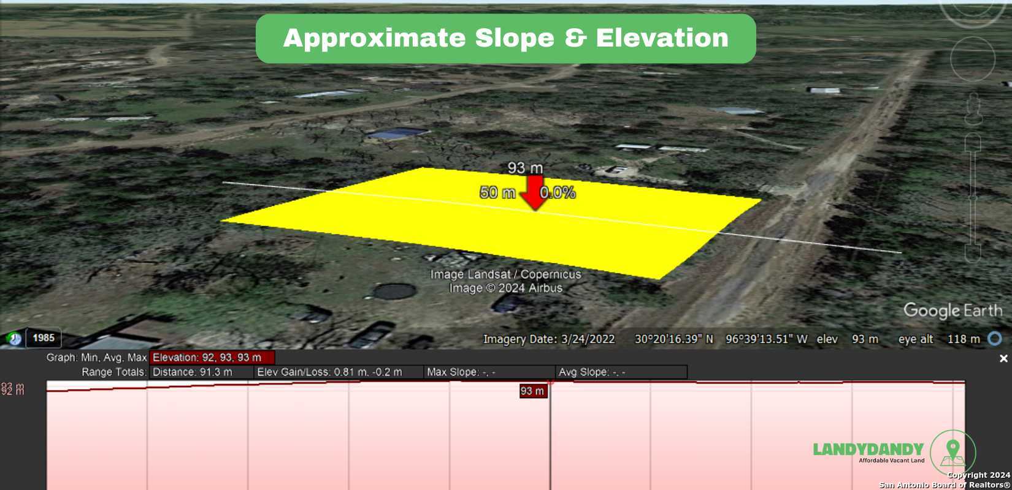Click the Elev Gain/Loss range field
The width and height of the screenshot is (1012, 490).
tap(338, 372)
